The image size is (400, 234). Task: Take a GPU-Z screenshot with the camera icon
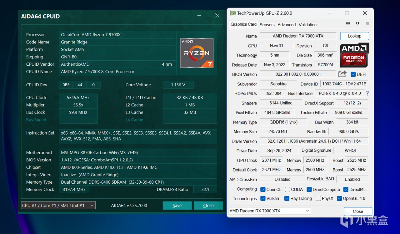pyautogui.click(x=348, y=23)
